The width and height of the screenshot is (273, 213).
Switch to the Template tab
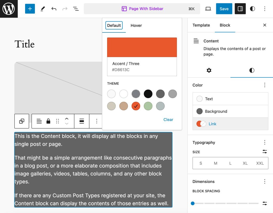(x=201, y=25)
